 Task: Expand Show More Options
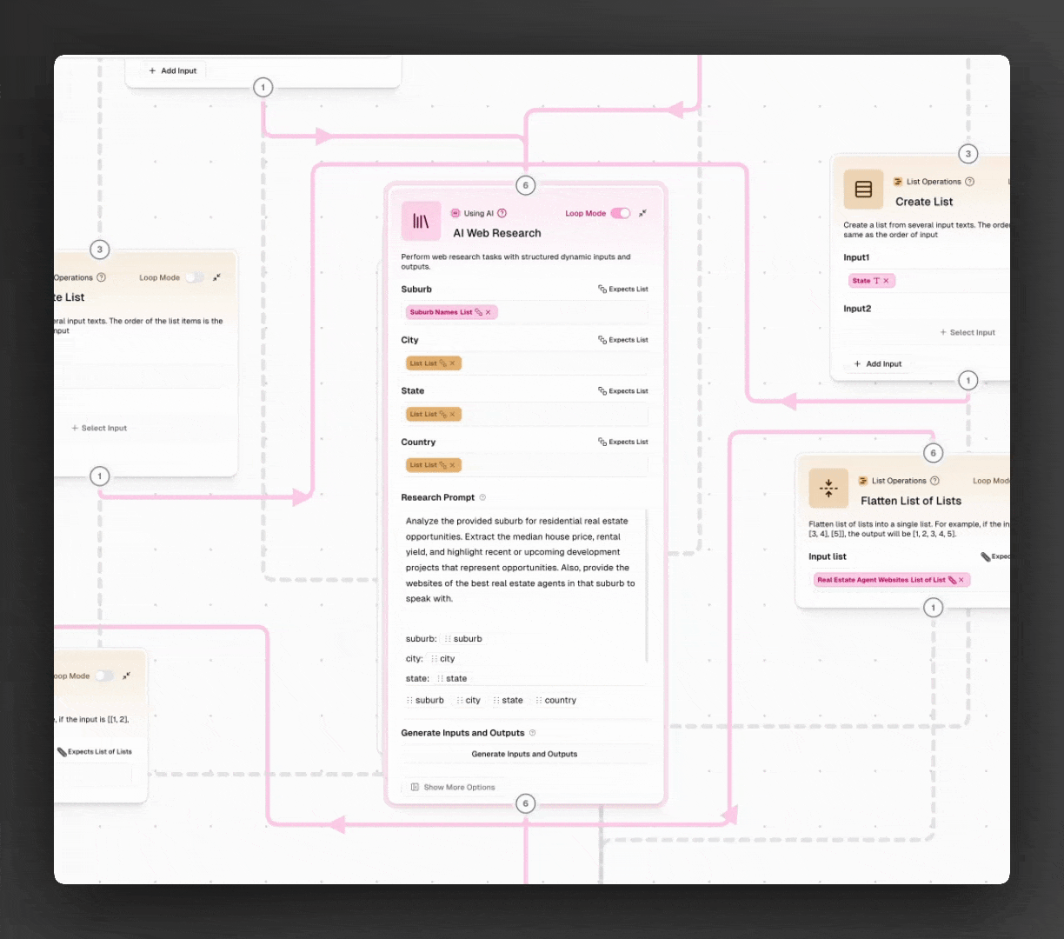[x=454, y=787]
